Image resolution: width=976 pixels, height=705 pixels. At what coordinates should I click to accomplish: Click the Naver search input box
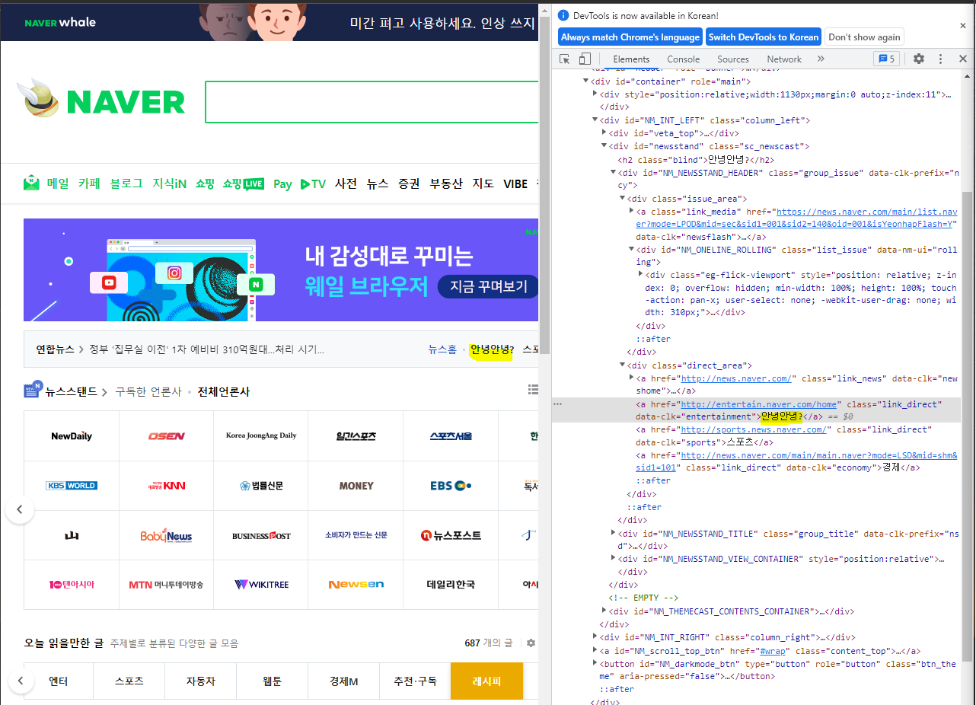[372, 101]
